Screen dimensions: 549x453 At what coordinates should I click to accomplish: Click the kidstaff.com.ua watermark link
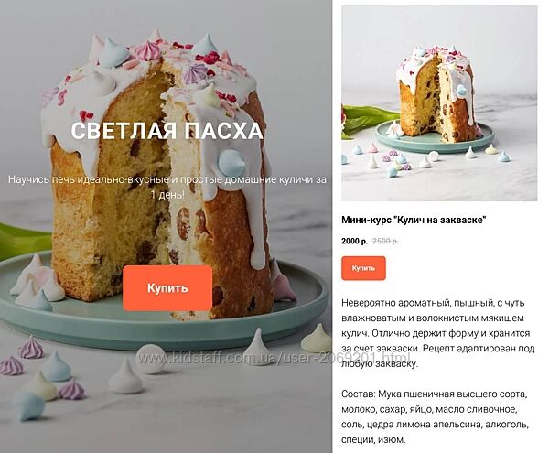pos(273,358)
